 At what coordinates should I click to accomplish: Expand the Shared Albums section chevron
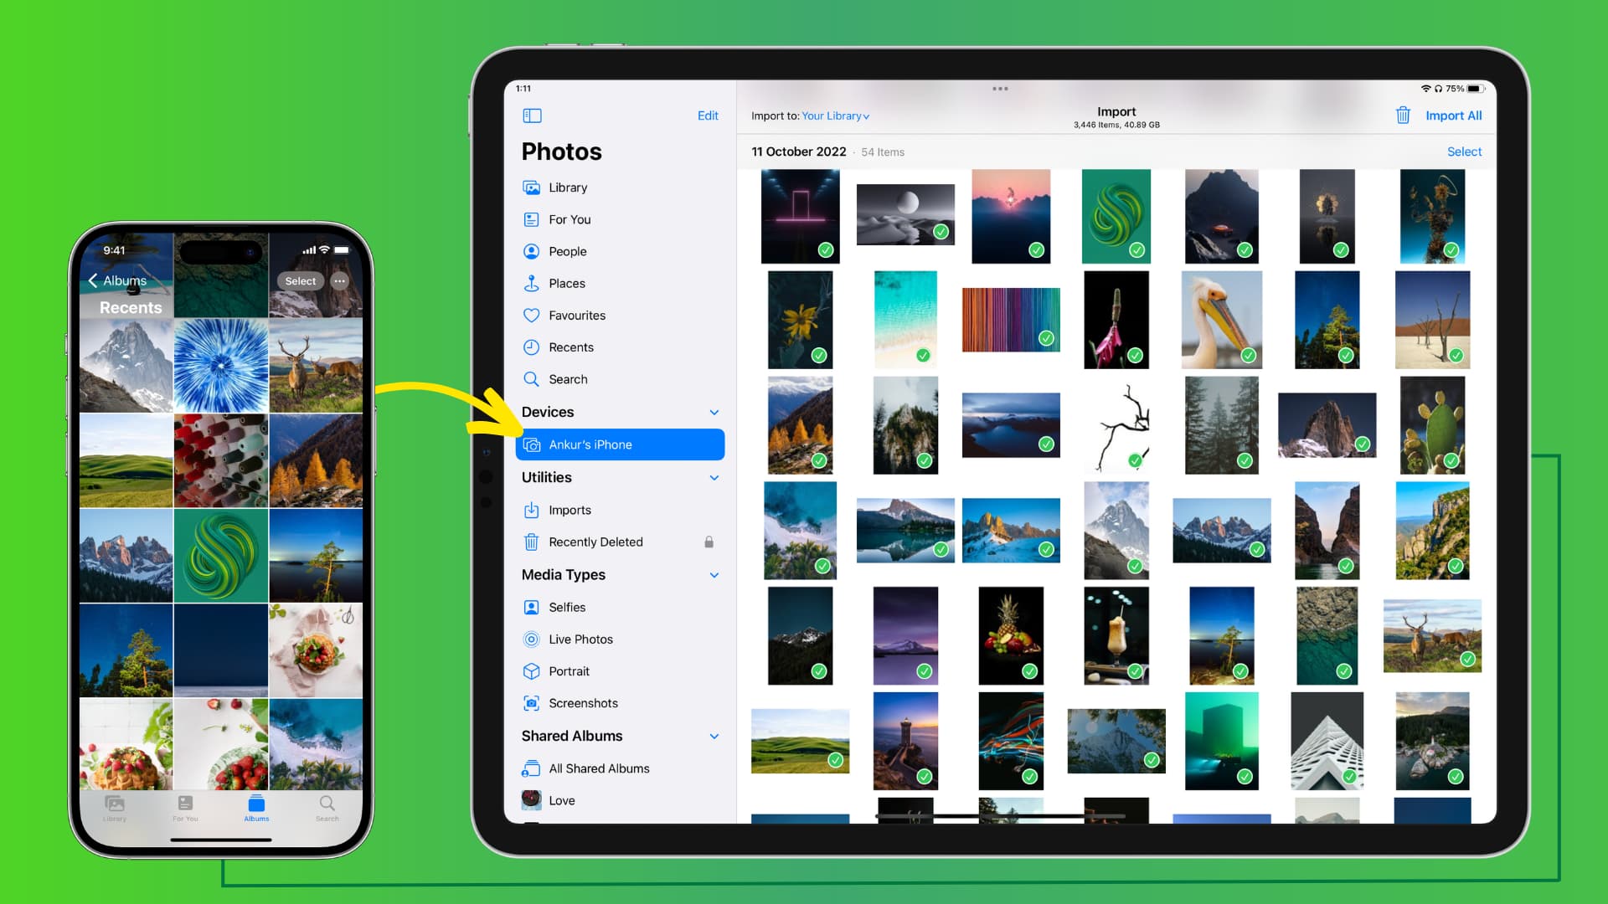pyautogui.click(x=714, y=735)
